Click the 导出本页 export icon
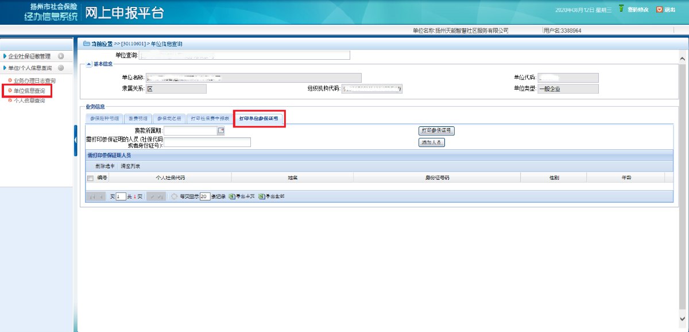 click(231, 196)
